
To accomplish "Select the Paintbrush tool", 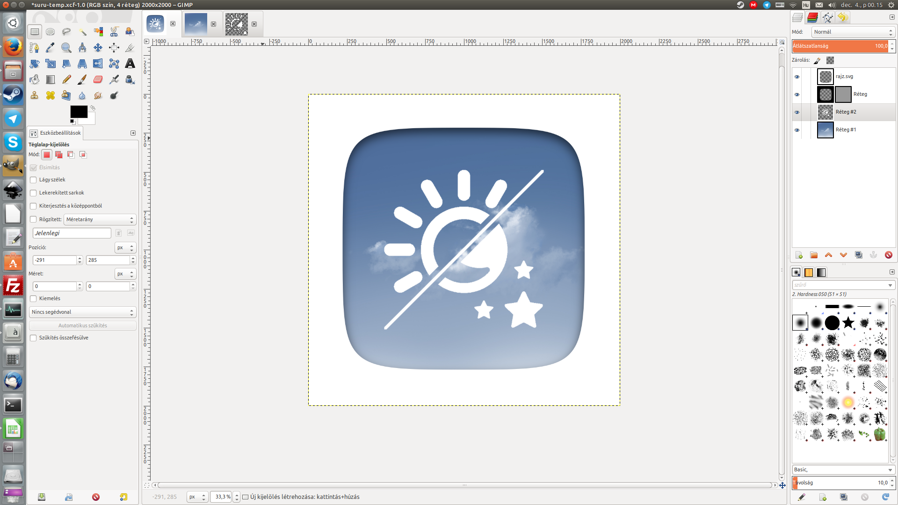I will coord(82,79).
